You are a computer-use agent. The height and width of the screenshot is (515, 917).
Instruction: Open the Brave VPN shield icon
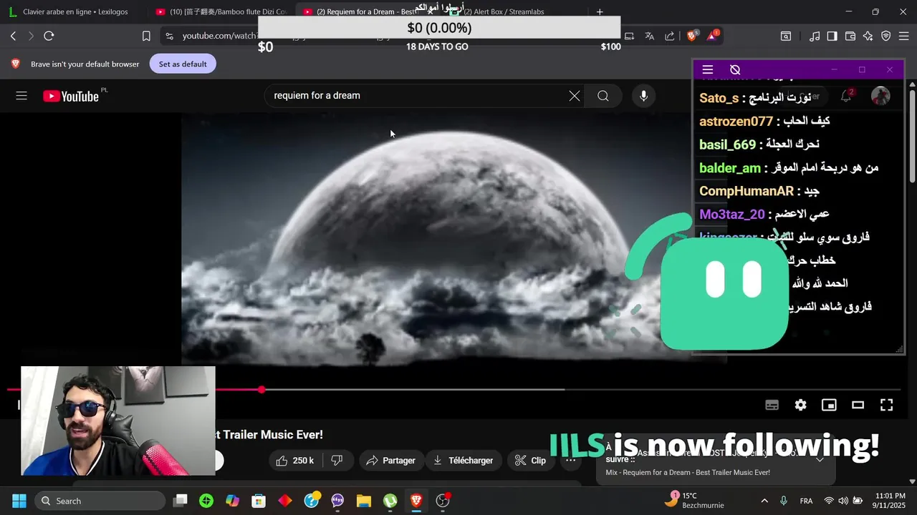click(x=886, y=36)
